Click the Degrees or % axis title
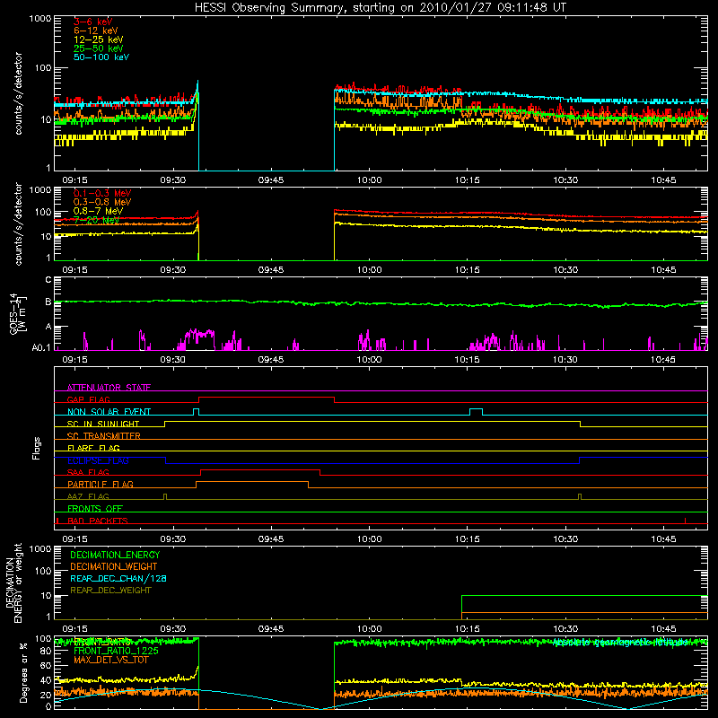Image resolution: width=718 pixels, height=718 pixels. pyautogui.click(x=24, y=672)
